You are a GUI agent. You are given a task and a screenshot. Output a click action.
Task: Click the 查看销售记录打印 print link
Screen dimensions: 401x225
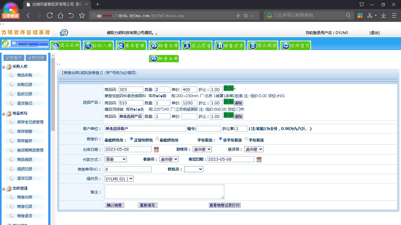coord(224,205)
